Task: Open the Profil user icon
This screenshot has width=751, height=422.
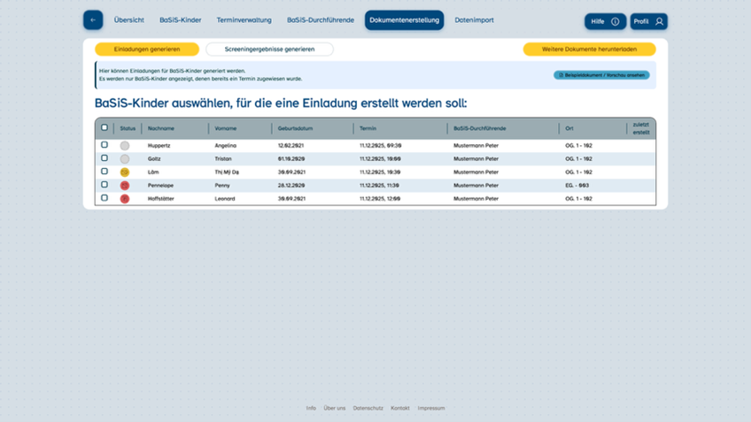Action: 659,21
